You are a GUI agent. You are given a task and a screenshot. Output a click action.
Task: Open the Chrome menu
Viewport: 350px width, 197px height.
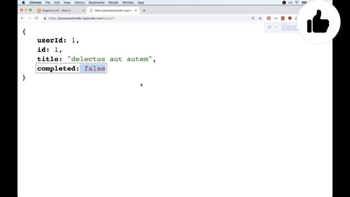point(35,2)
